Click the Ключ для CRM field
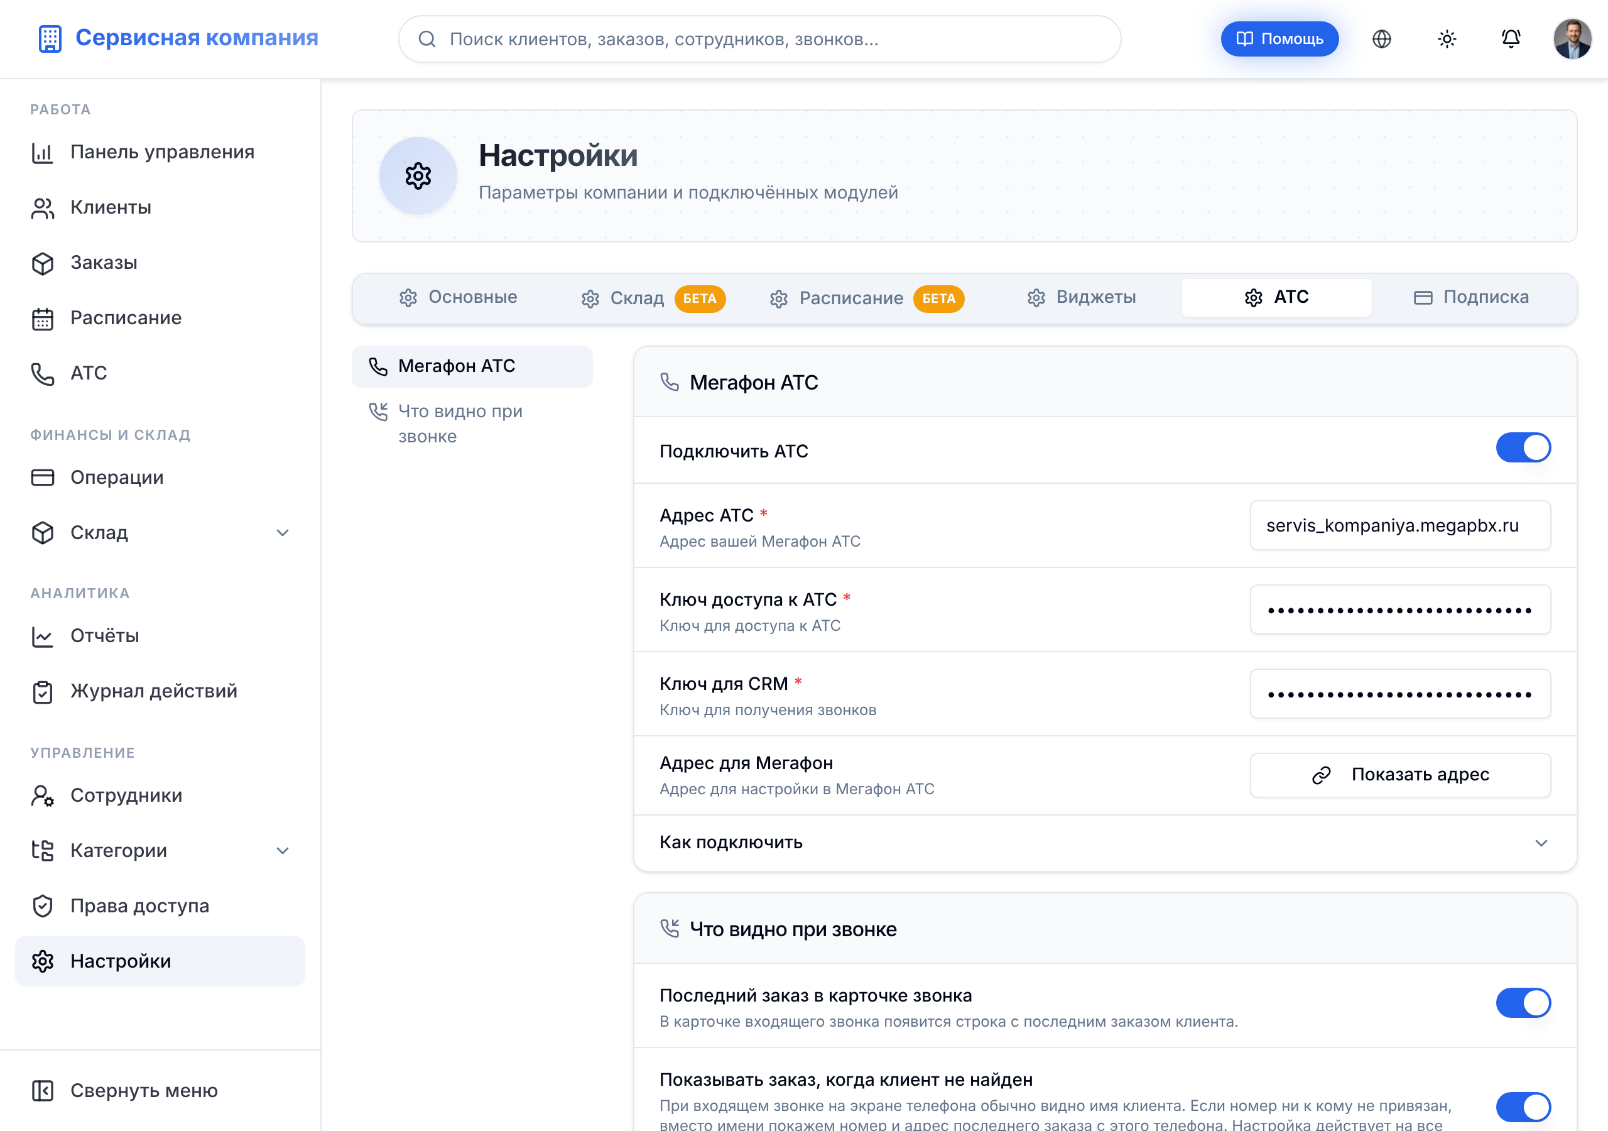The width and height of the screenshot is (1608, 1131). [1399, 694]
